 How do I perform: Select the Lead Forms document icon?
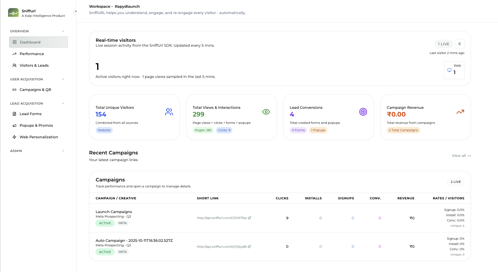14,113
